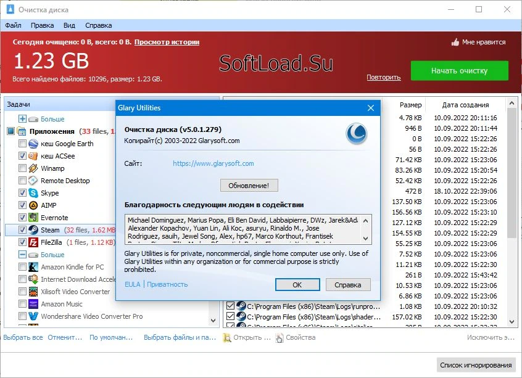Click the Google Earth cache icon
Viewport: 522px width, 378px height.
[x=33, y=144]
